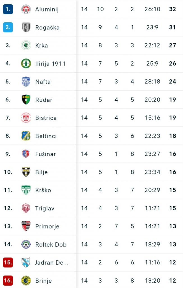
Task: Open the Beltinci club crest
Action: 26,136
